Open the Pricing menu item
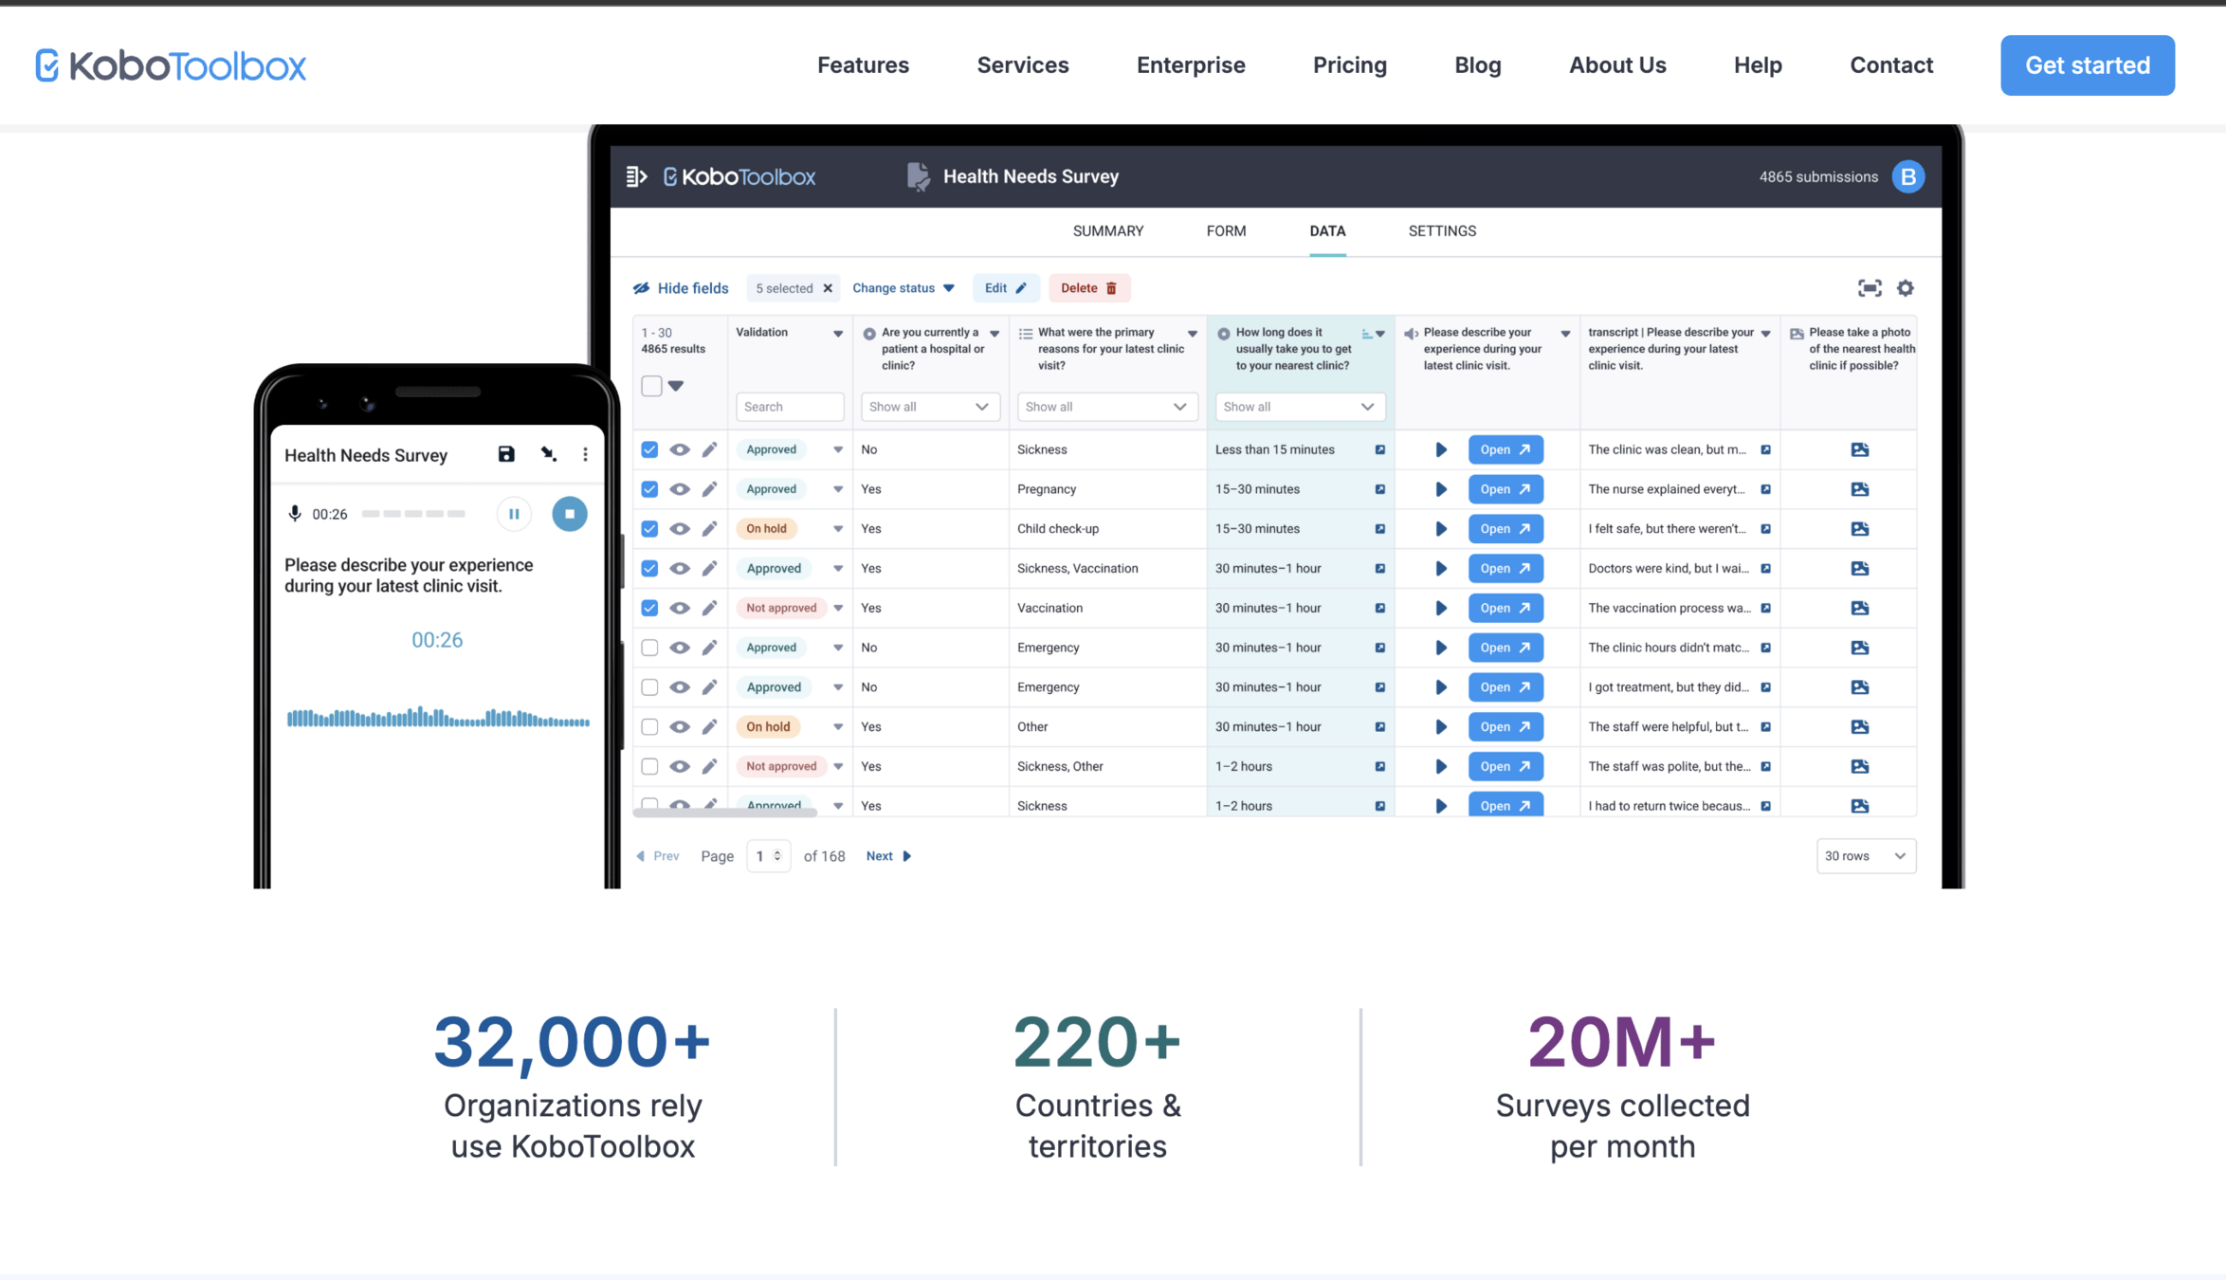This screenshot has height=1280, width=2226. [x=1349, y=65]
